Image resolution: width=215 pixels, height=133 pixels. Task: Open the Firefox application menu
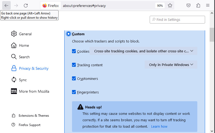coord(208,5)
